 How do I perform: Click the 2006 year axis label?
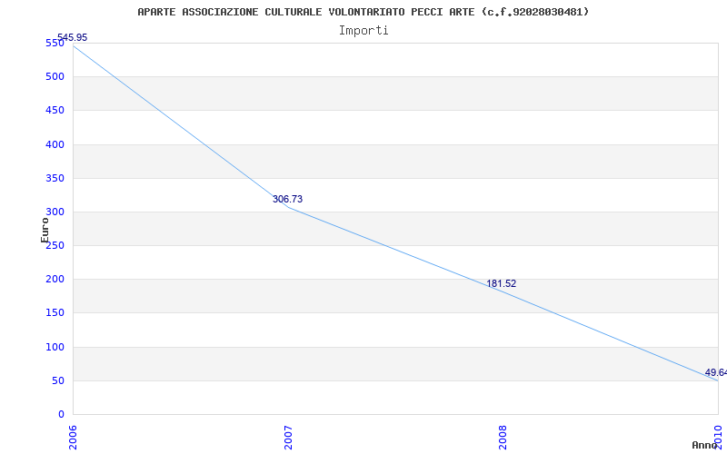(x=73, y=438)
